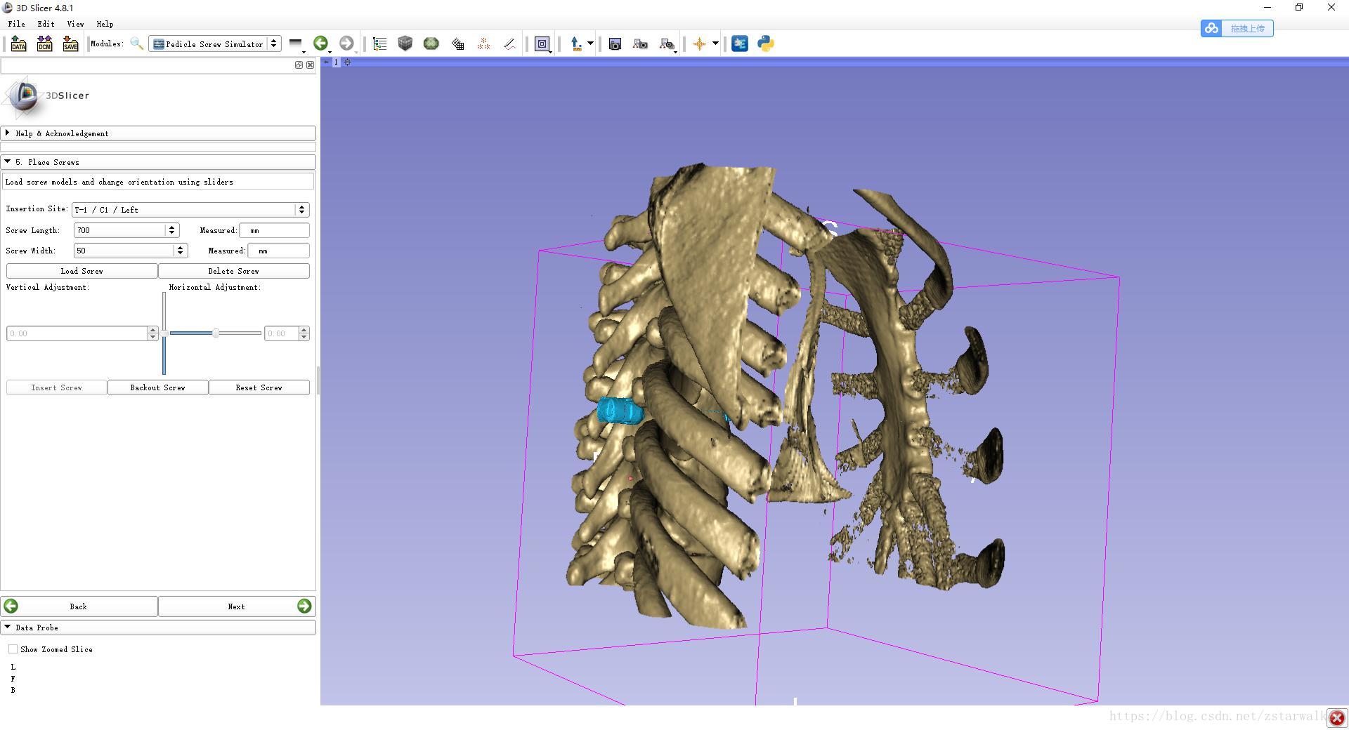Screen dimensions: 1349x730
Task: Click the blue screw model in 3D view
Action: pos(620,410)
